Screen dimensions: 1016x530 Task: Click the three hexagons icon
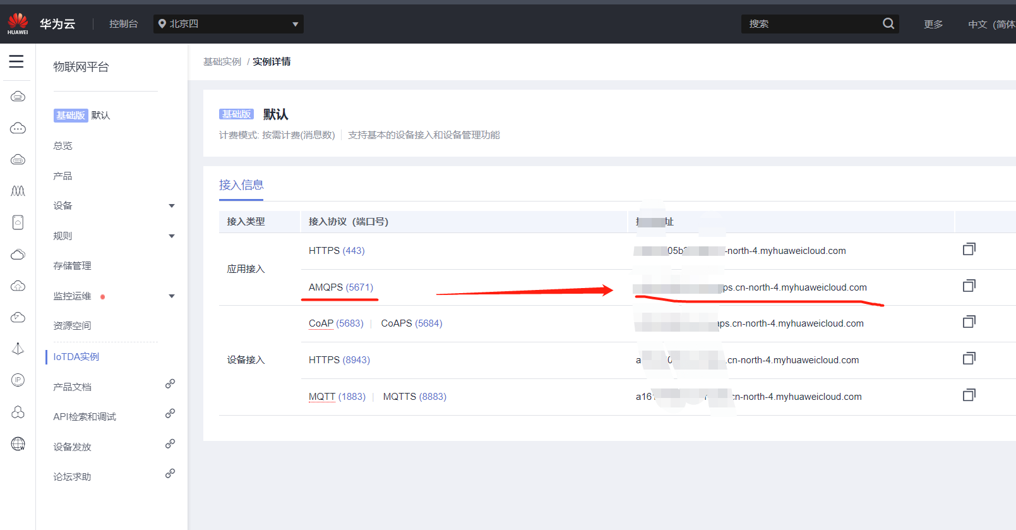click(18, 412)
